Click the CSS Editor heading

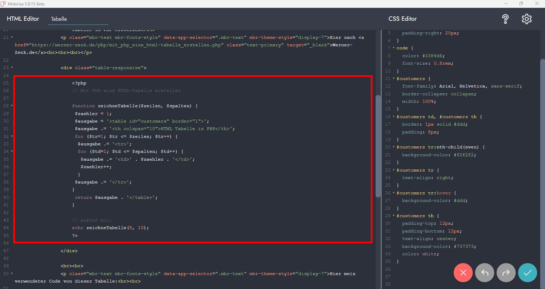(402, 19)
